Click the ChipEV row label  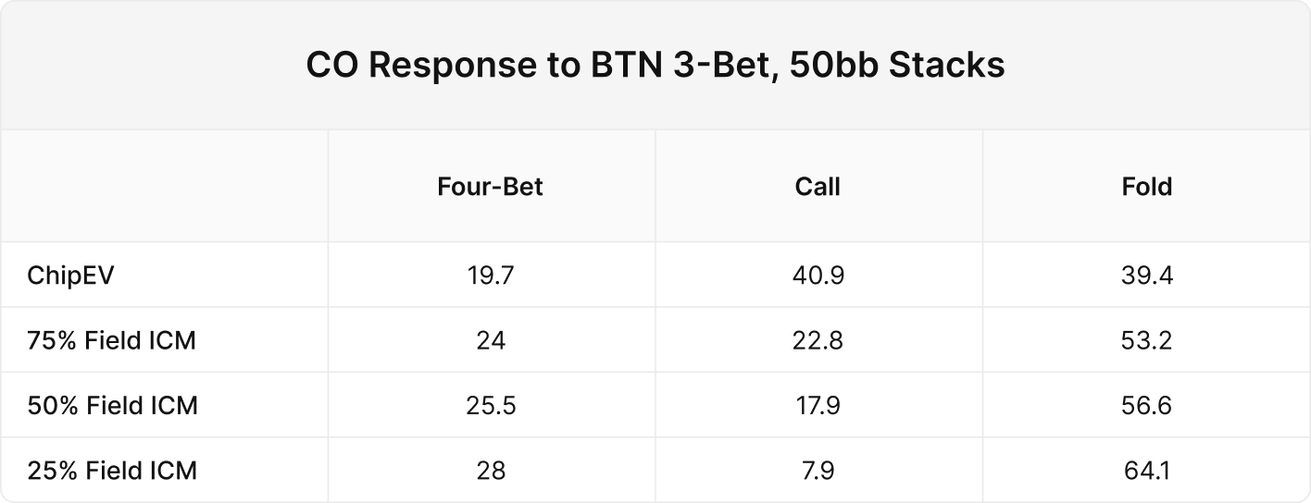pyautogui.click(x=70, y=276)
